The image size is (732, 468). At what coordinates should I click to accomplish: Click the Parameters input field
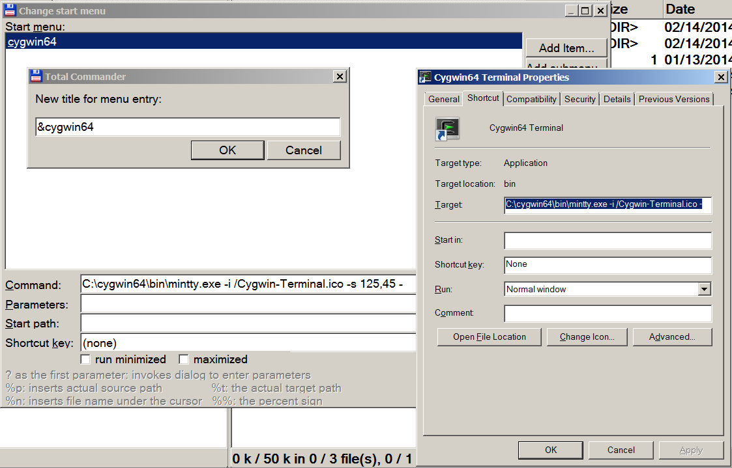pyautogui.click(x=248, y=304)
